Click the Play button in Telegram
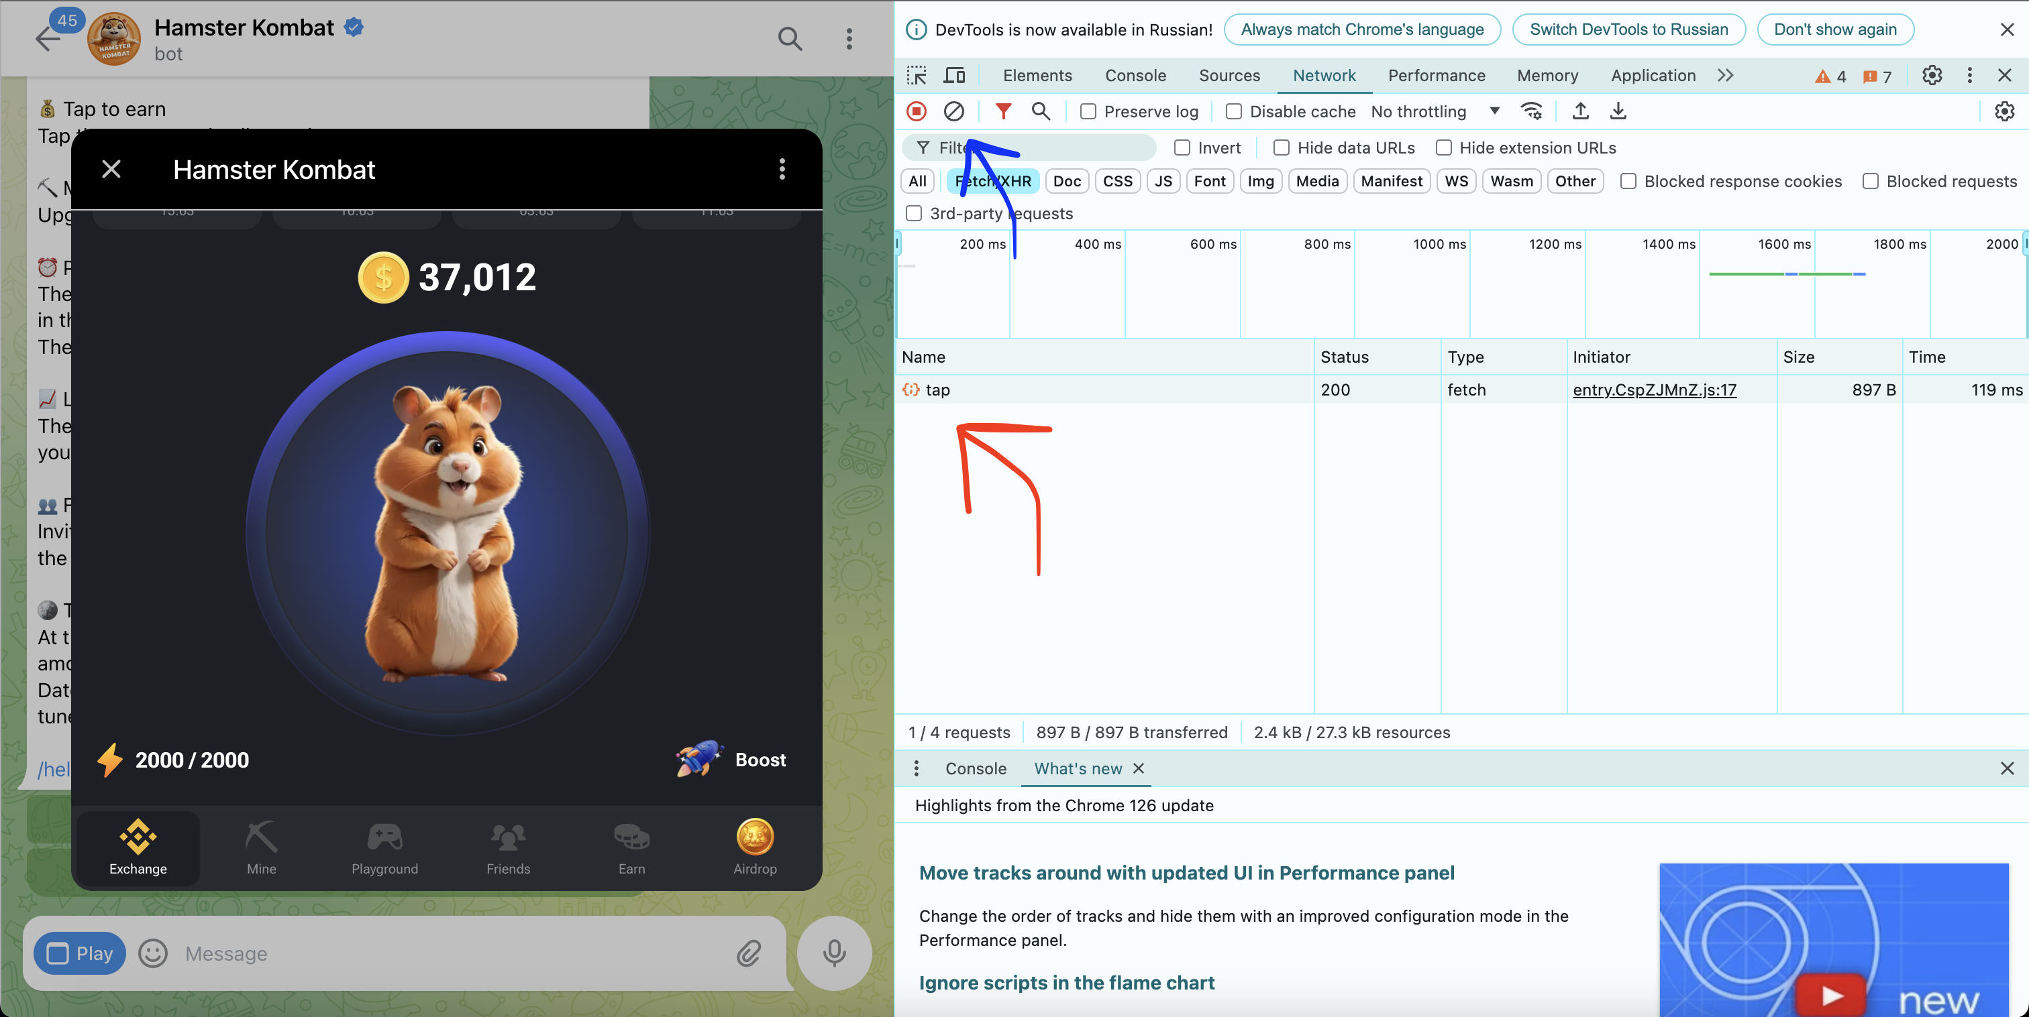This screenshot has height=1017, width=2029. 80,953
